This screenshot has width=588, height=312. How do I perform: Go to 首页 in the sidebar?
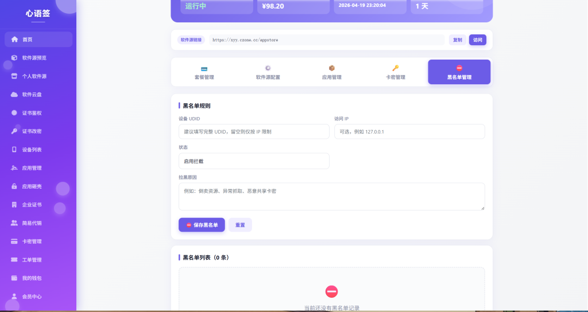click(38, 40)
